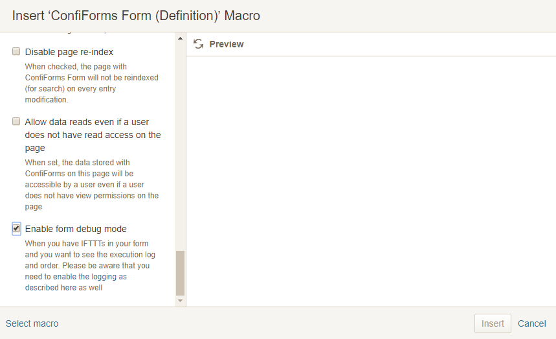Image resolution: width=556 pixels, height=339 pixels.
Task: Click the IFTTTs description text
Action: pos(90,266)
